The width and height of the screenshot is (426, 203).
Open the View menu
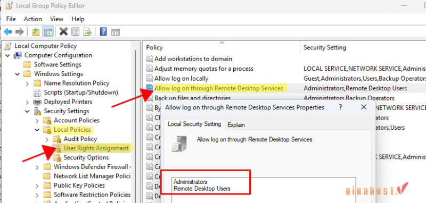point(57,19)
